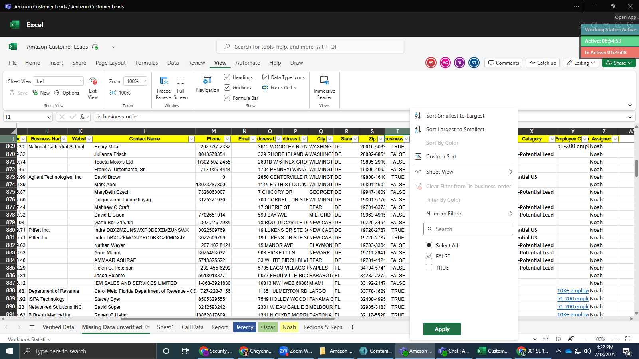The image size is (639, 359).
Task: Expand the Sheet View submenu
Action: pos(510,172)
